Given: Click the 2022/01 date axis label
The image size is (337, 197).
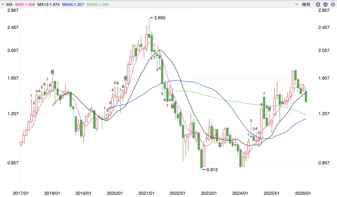Looking at the screenshot, I should point(177,193).
